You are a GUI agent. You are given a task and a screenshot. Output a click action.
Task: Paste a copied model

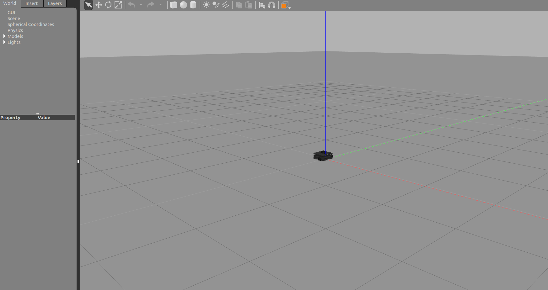(x=249, y=5)
